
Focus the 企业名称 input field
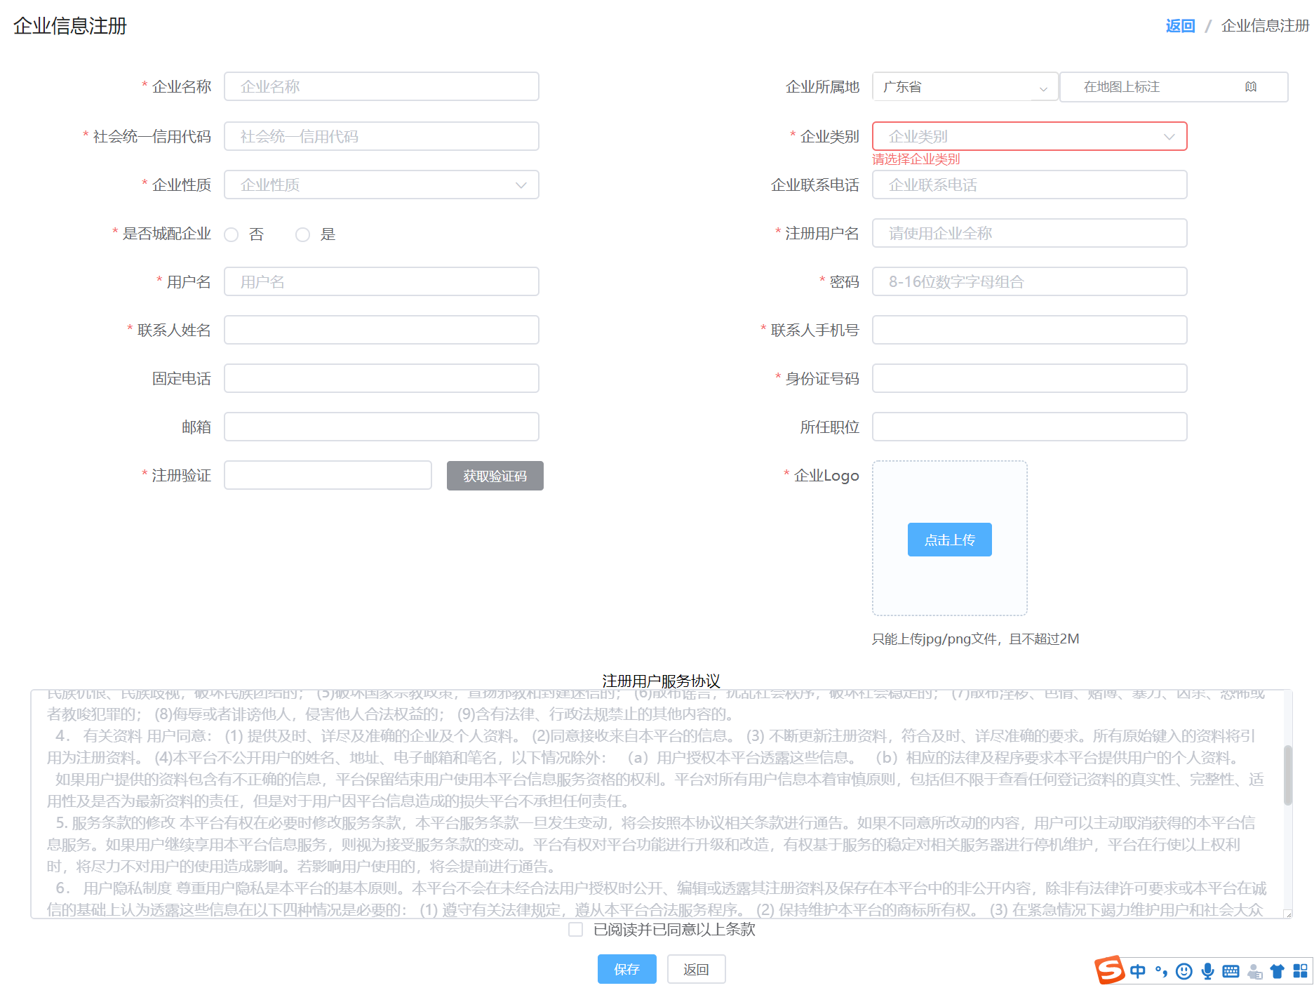(382, 86)
